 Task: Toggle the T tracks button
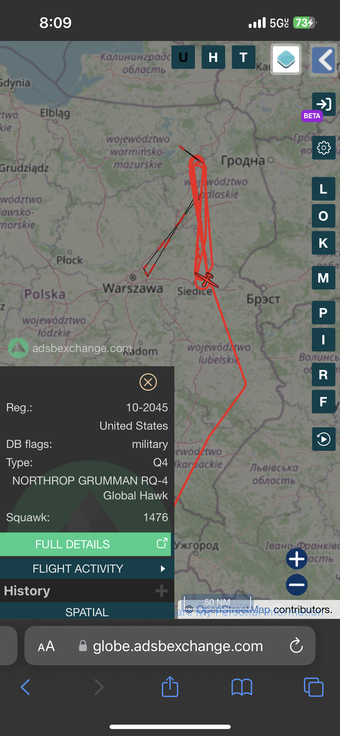[244, 57]
